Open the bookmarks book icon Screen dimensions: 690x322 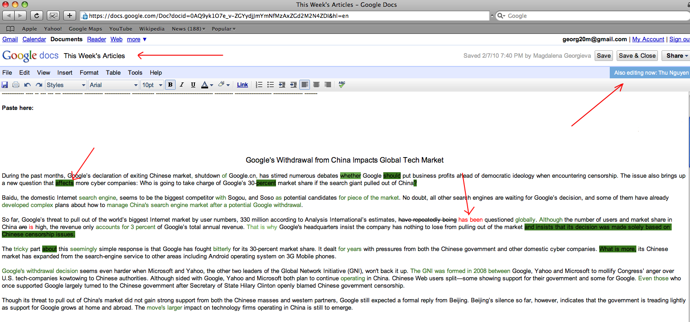click(10, 29)
